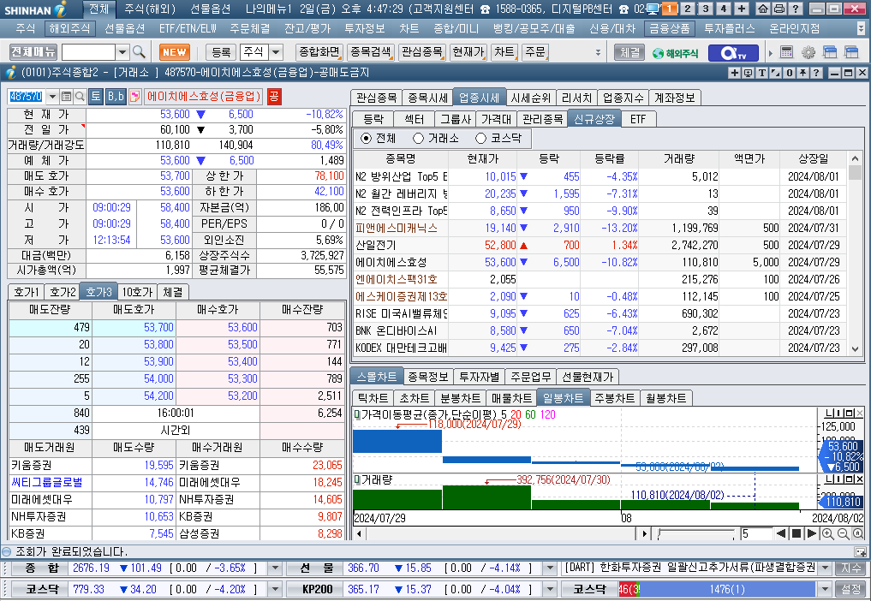Expand the 종합 index ticker dropdown
Image resolution: width=871 pixels, height=601 pixels.
[274, 568]
